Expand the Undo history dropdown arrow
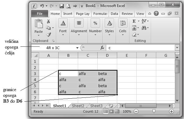Viewport: 184px width, 119px height. pyautogui.click(x=47, y=6)
